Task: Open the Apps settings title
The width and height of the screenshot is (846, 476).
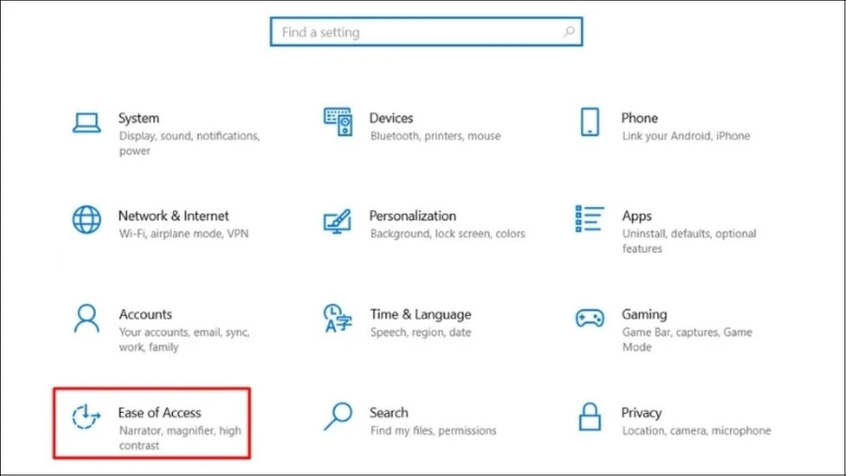Action: (x=636, y=216)
